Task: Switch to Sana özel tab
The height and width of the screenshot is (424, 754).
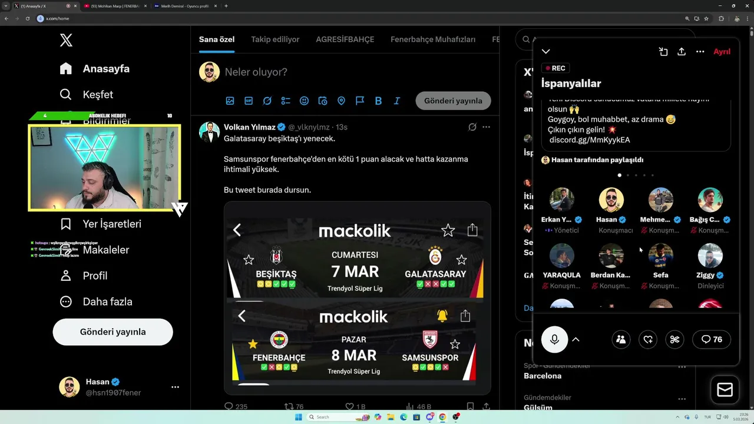Action: 217,39
